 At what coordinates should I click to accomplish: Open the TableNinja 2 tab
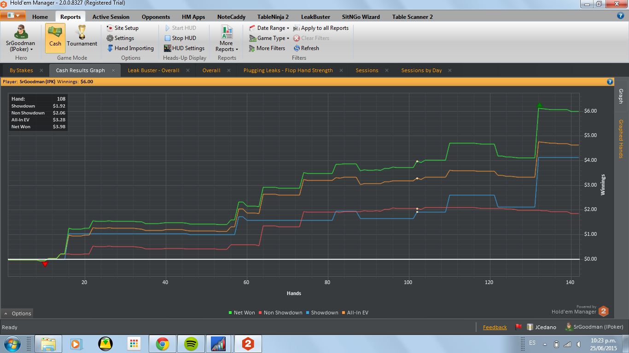273,17
